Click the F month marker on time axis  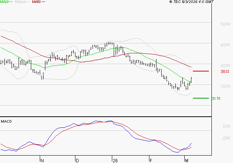coord(151,161)
